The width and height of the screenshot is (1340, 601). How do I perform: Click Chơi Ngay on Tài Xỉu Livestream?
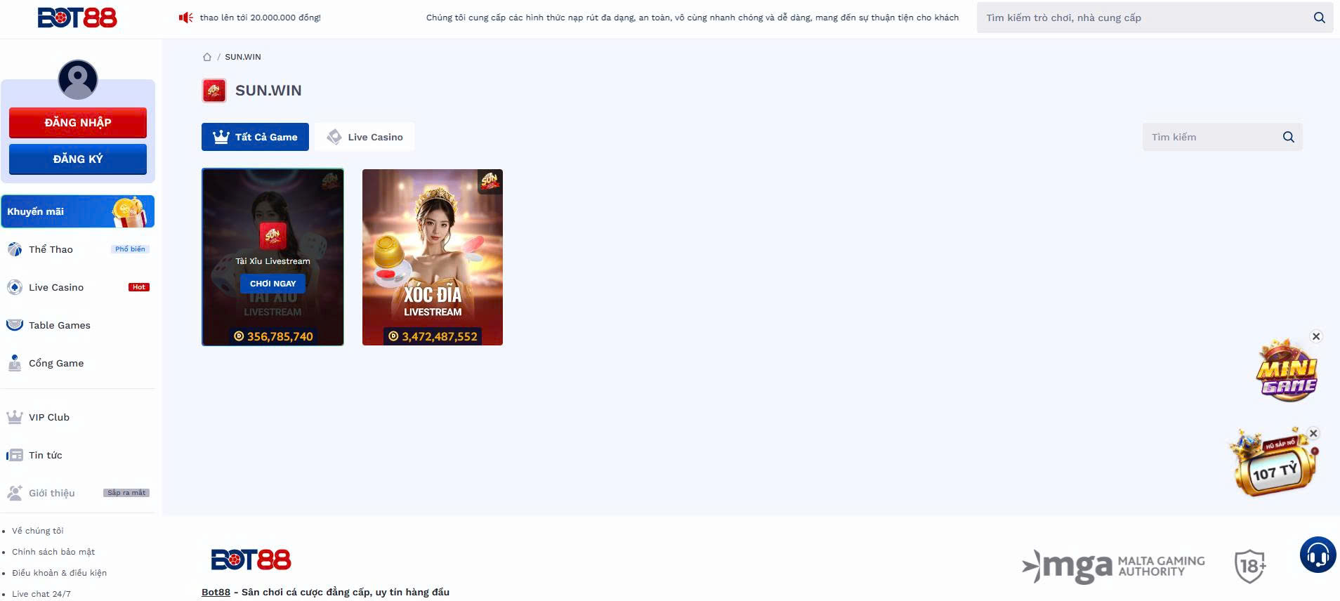272,284
